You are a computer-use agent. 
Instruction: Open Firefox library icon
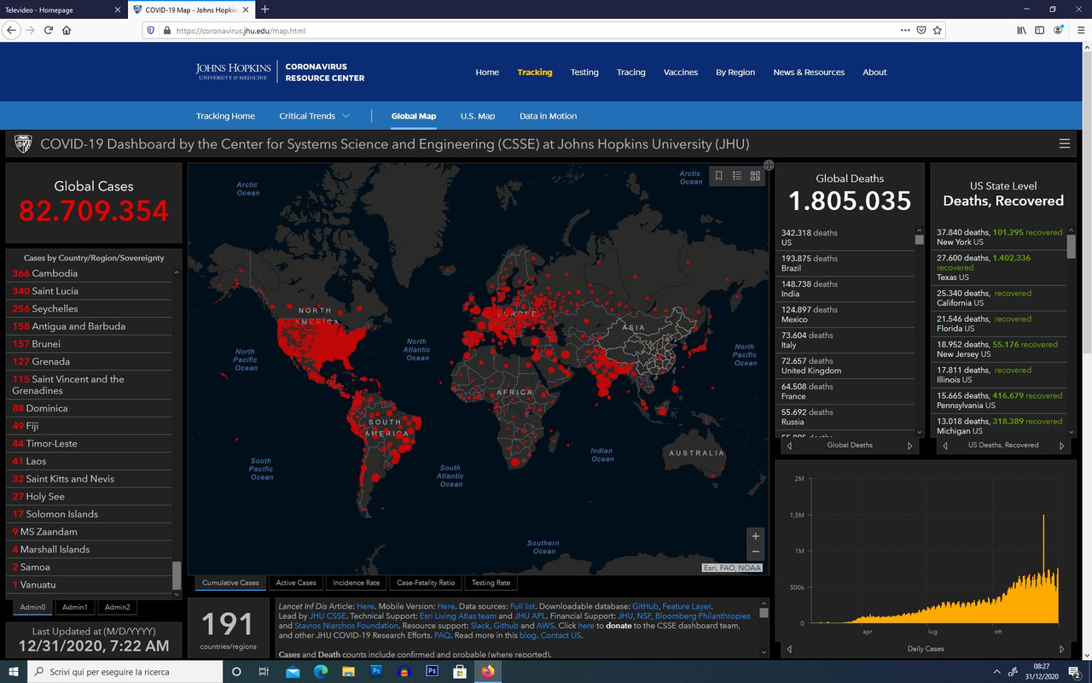click(1021, 30)
